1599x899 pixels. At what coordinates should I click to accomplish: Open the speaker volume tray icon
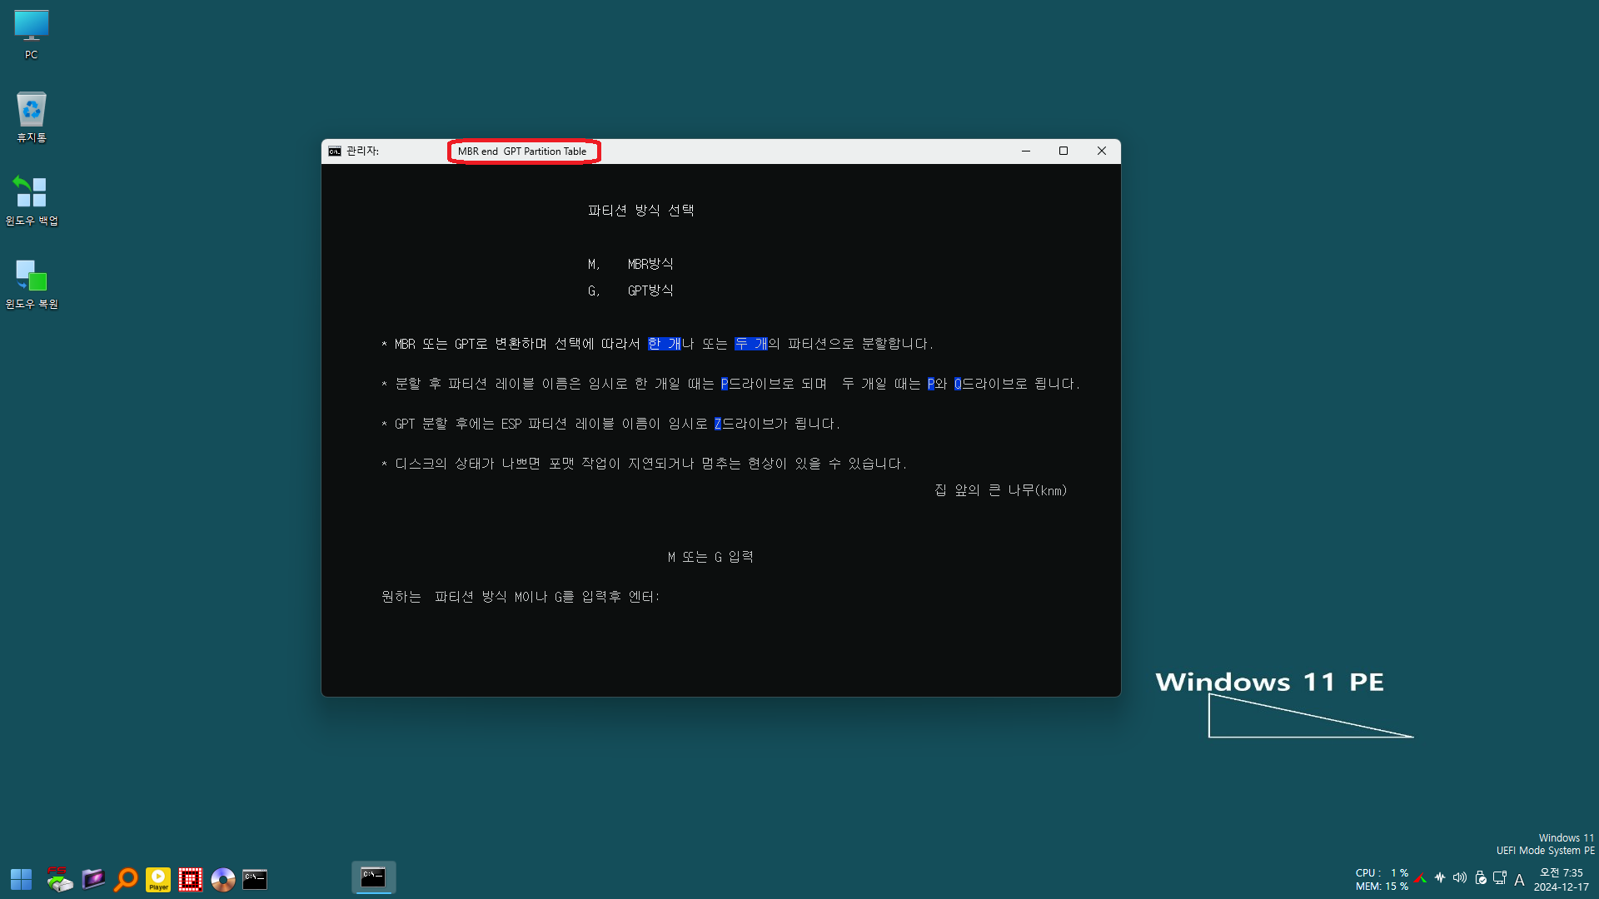[1460, 877]
